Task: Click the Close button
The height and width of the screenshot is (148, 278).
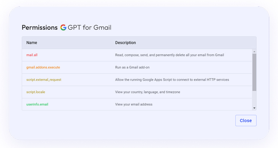Action: (246, 121)
